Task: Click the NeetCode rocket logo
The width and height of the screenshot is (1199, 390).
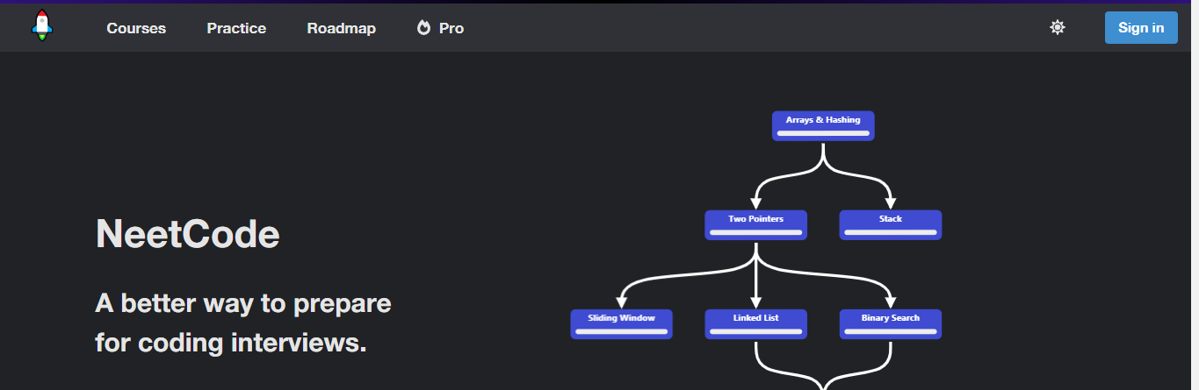Action: 42,26
